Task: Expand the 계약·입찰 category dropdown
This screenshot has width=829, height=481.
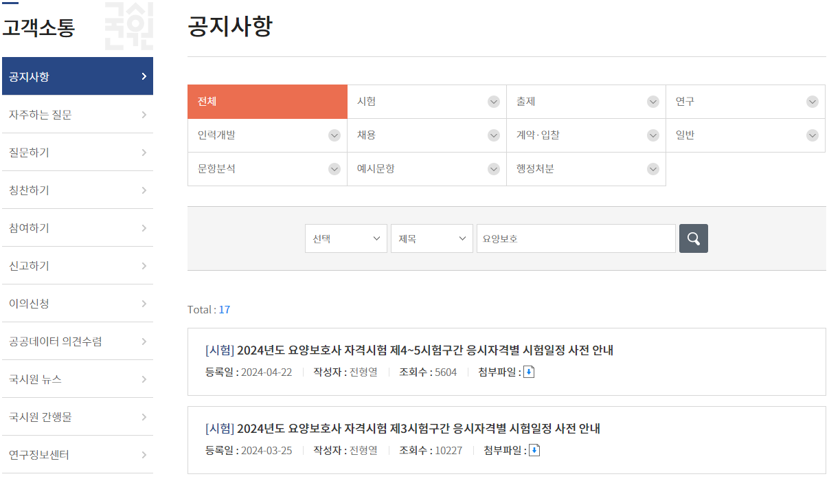Action: click(652, 135)
